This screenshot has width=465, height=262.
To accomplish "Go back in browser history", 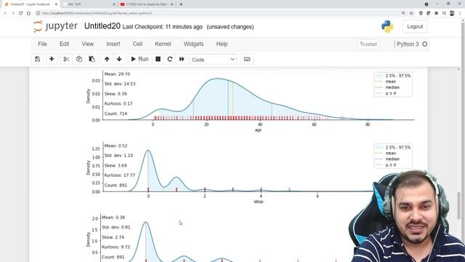I will click(5, 13).
